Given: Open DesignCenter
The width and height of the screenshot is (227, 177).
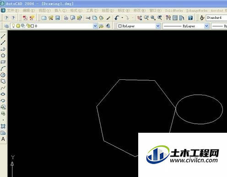Looking at the screenshot, I should (175, 18).
